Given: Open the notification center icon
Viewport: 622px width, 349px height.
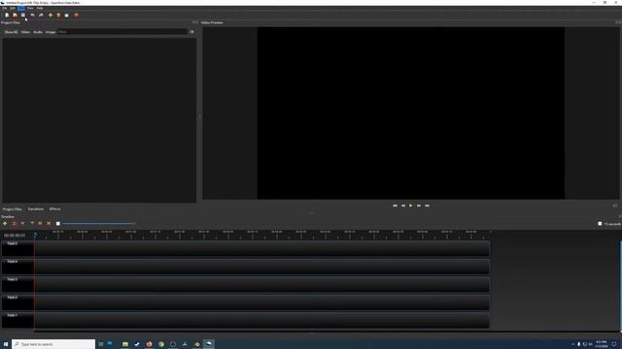Looking at the screenshot, I should tap(614, 344).
